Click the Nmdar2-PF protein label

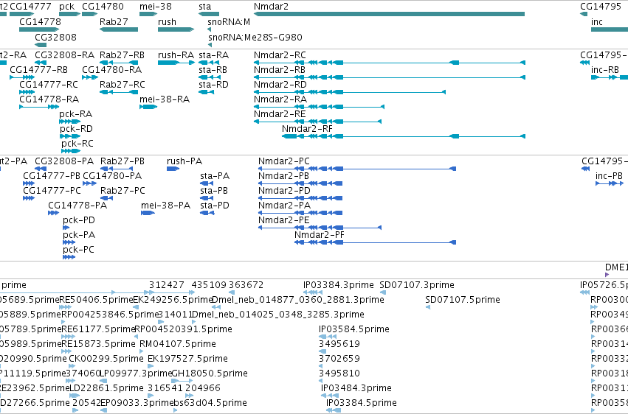point(320,234)
